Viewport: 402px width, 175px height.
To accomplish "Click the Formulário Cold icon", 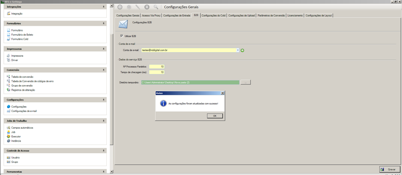I will (8, 39).
